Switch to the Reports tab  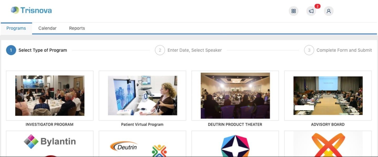(x=77, y=28)
